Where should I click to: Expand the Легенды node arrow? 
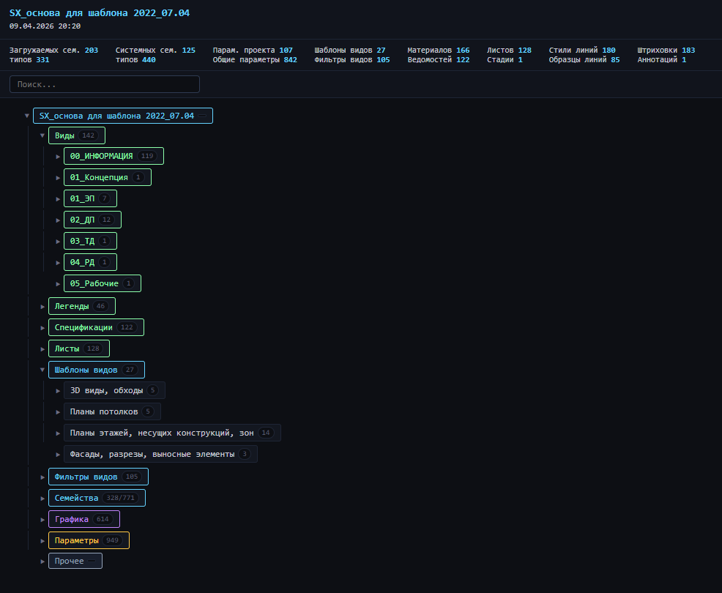pos(42,306)
